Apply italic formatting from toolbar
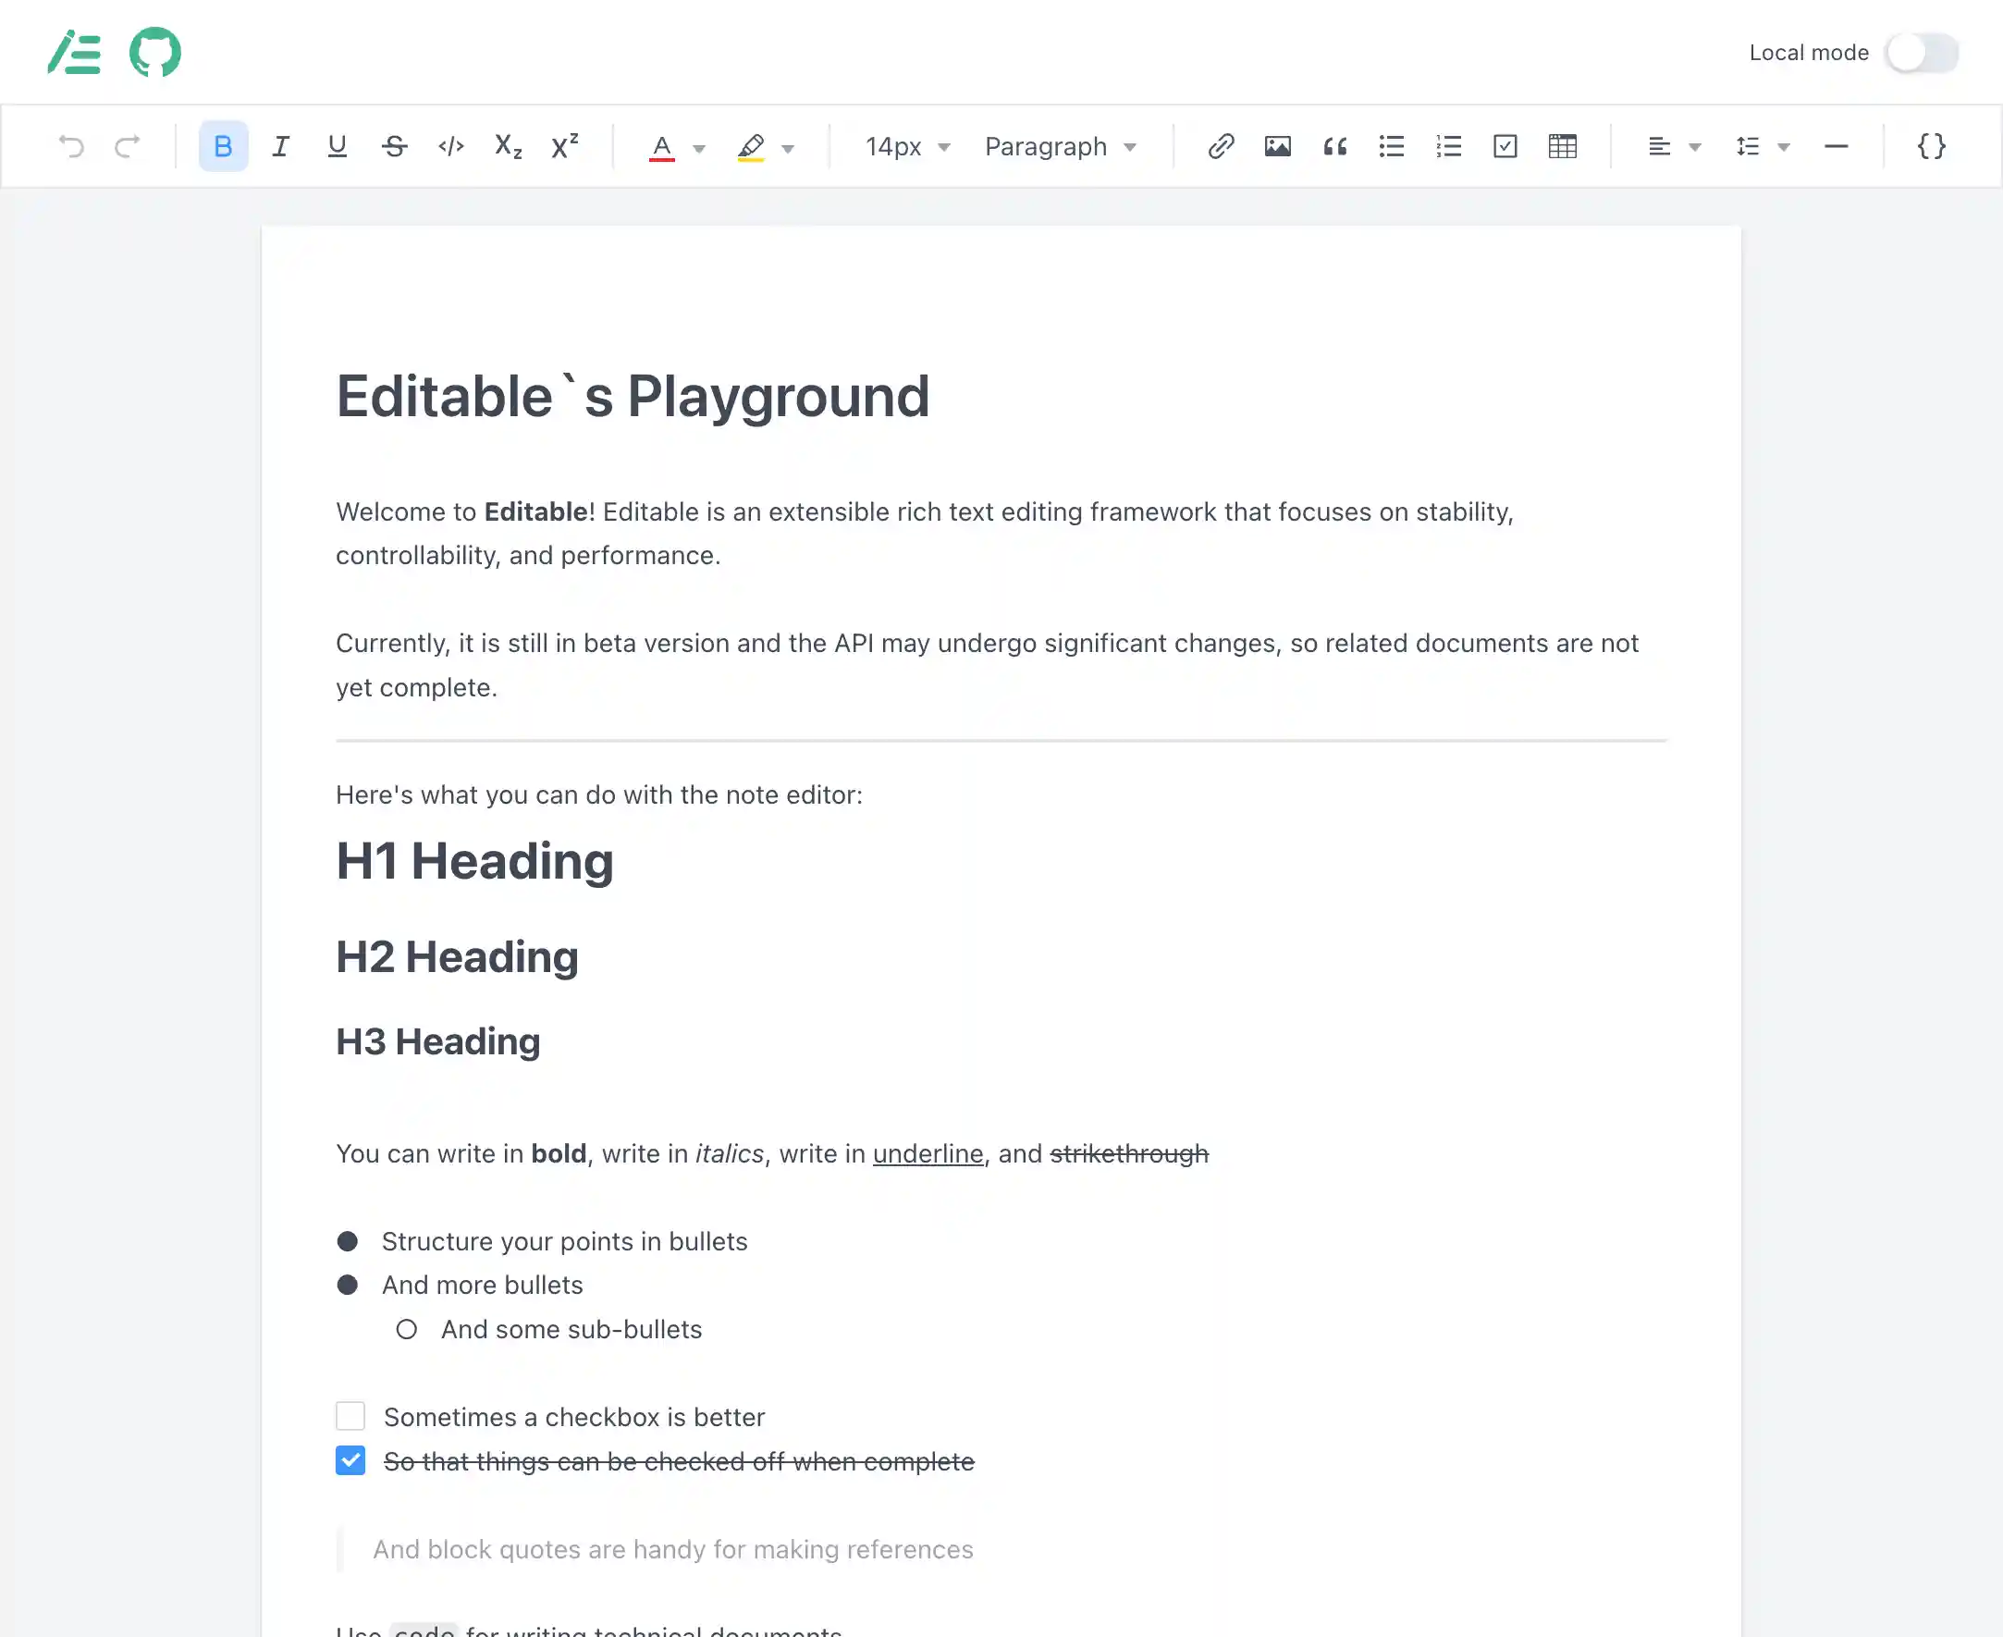Viewport: 2003px width, 1637px height. point(280,146)
